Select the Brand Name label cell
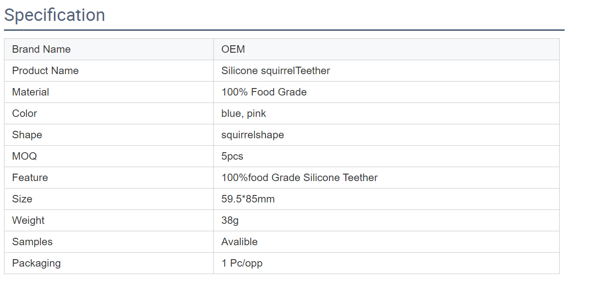 (109, 49)
